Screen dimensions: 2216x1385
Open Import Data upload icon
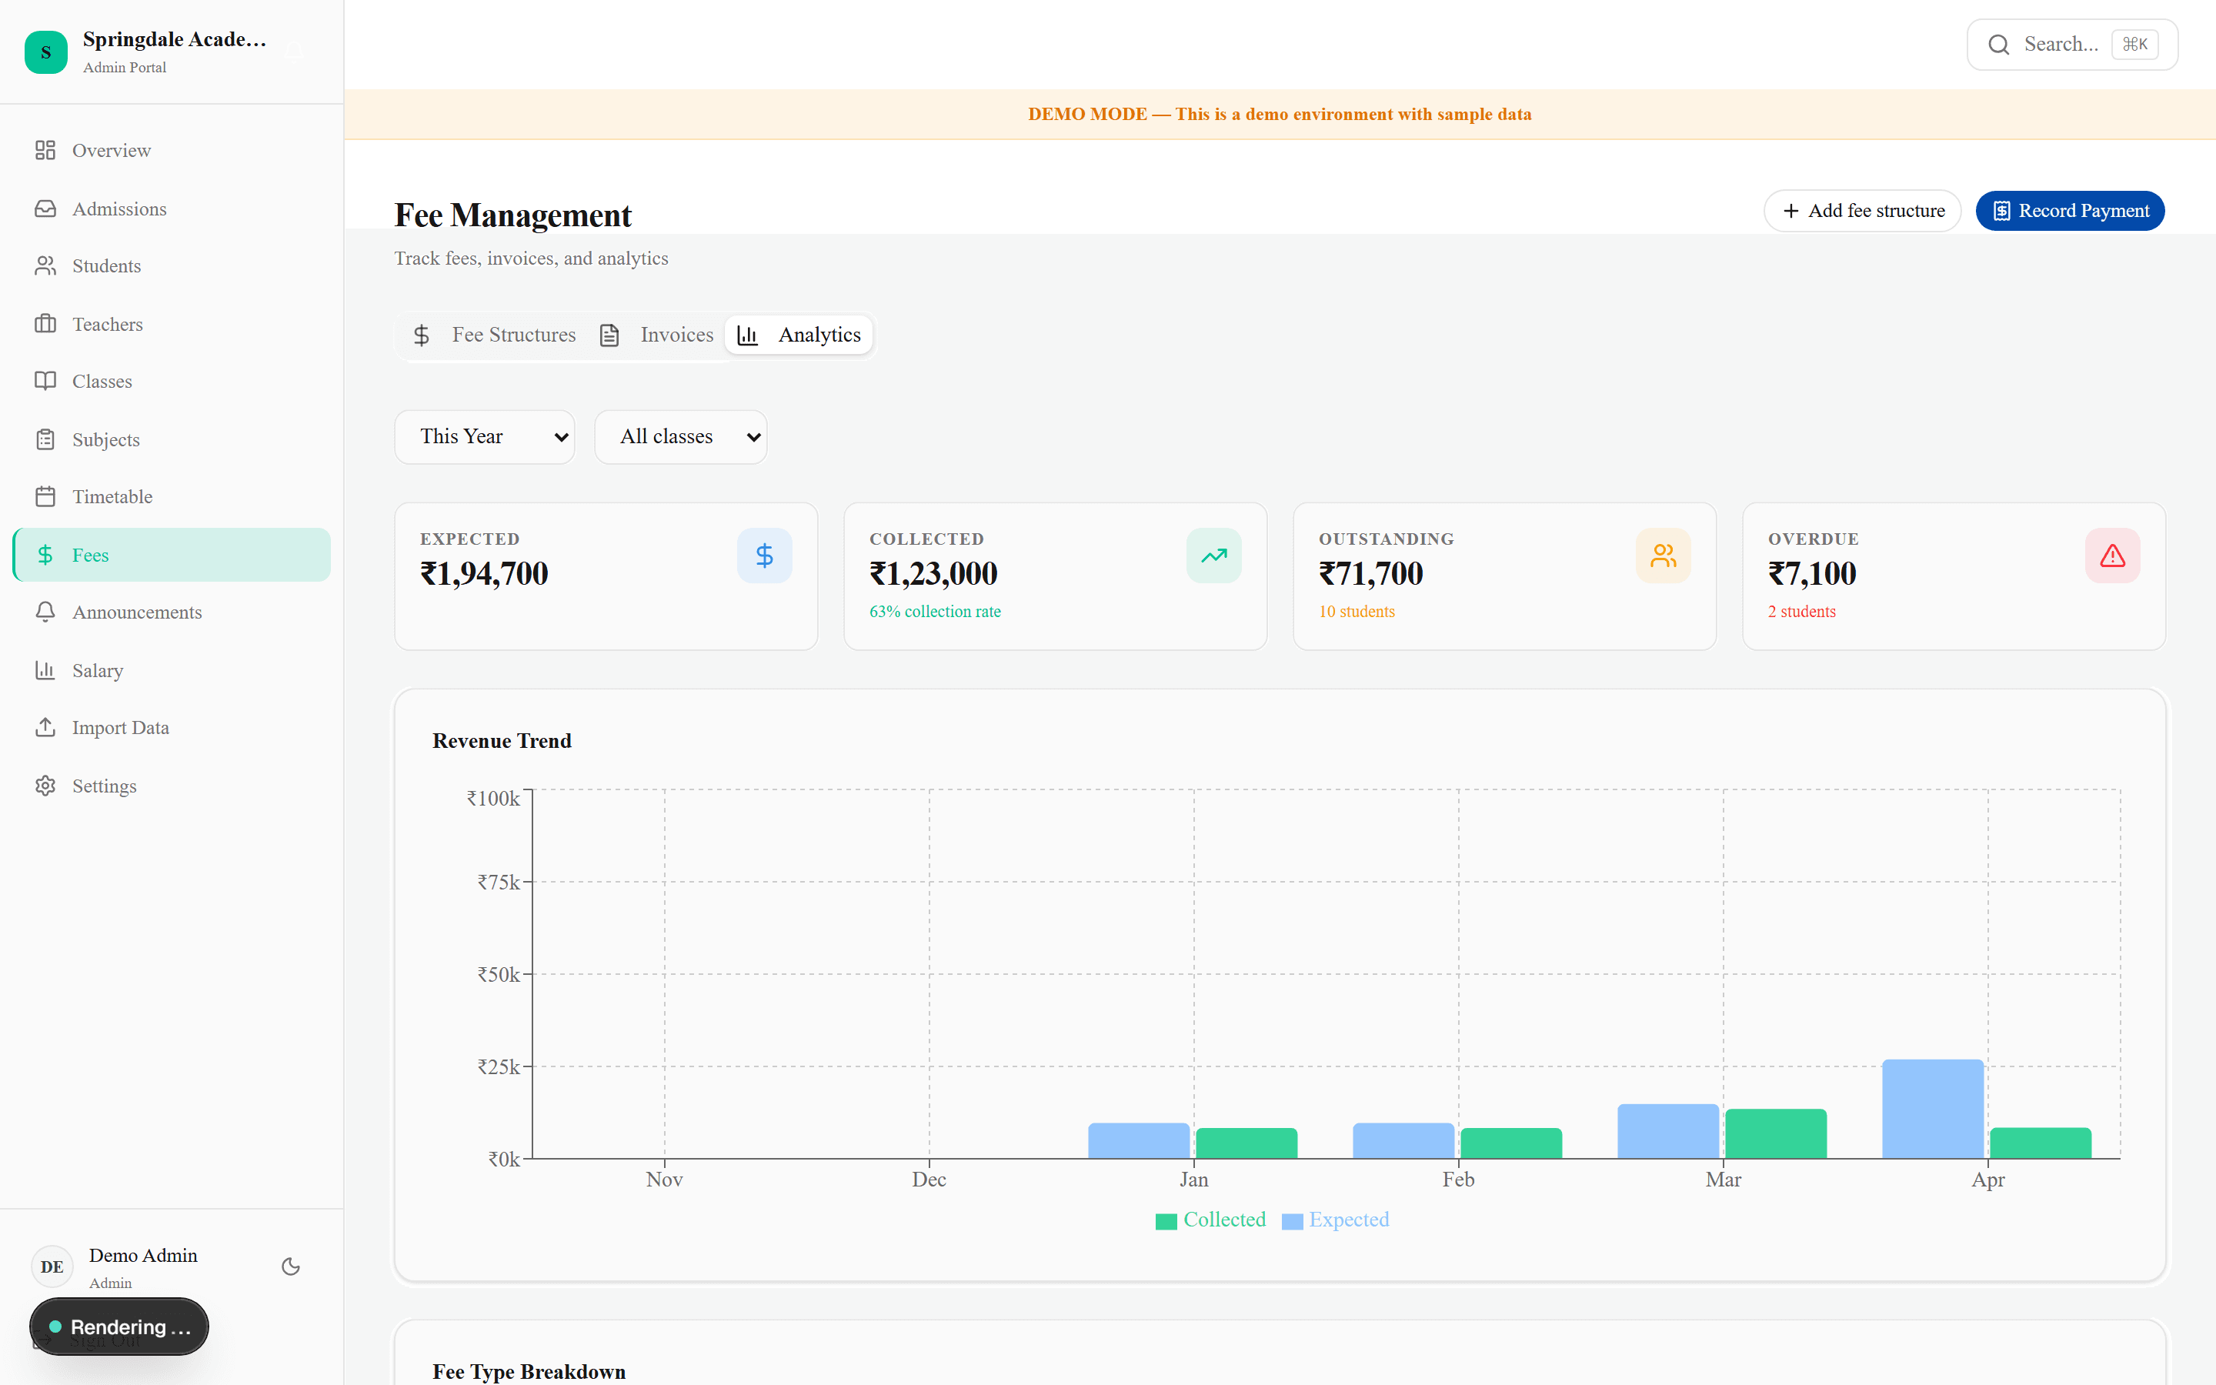point(46,727)
